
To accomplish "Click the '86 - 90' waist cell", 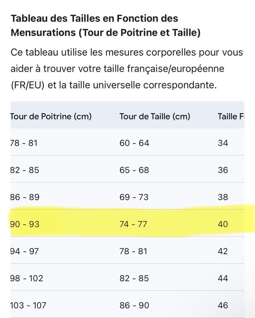I will click(x=134, y=305).
